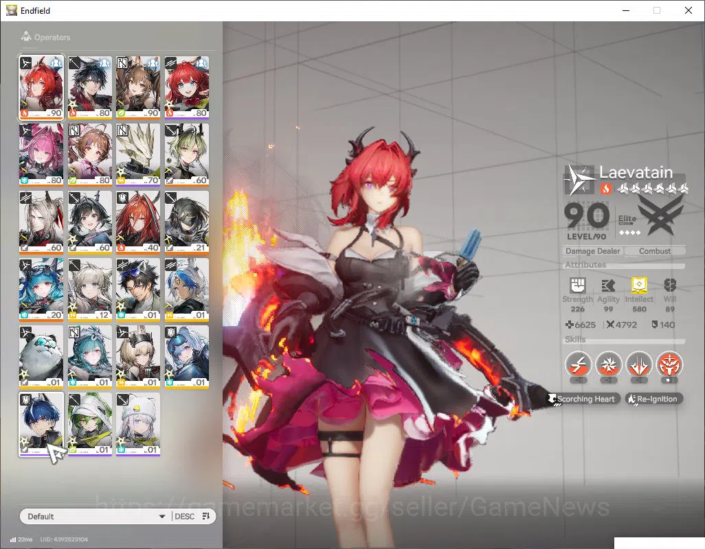
Task: Toggle the DESC sort order
Action: (184, 516)
